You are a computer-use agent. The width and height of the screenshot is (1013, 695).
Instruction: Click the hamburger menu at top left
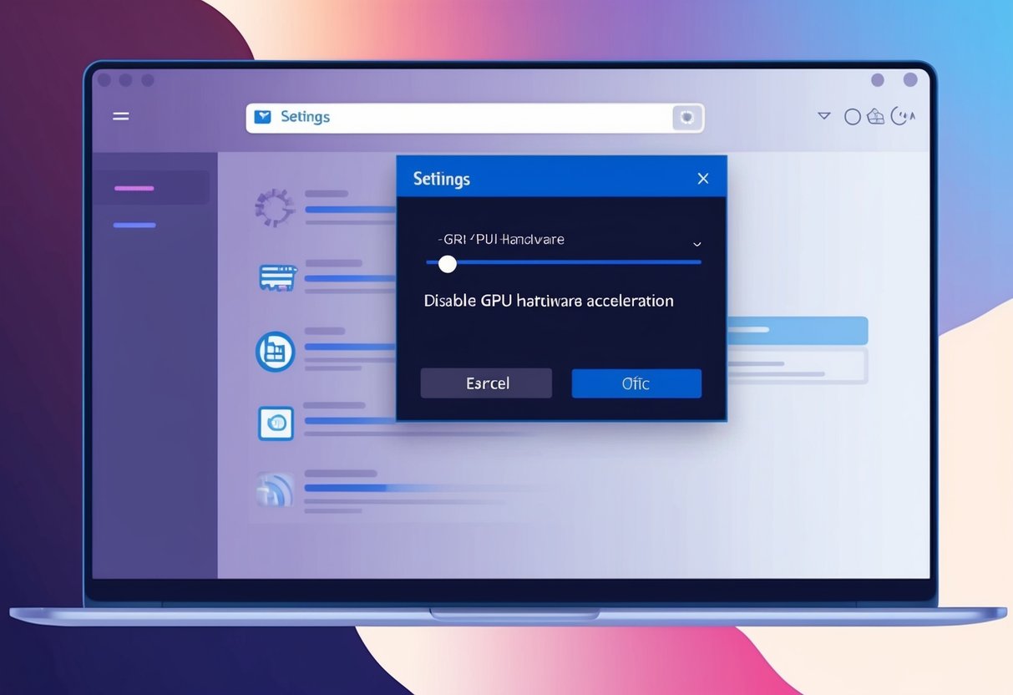click(x=120, y=116)
